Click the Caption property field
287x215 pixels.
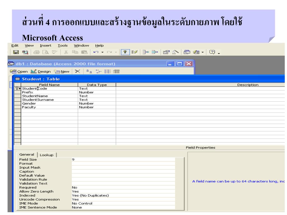click(123, 172)
